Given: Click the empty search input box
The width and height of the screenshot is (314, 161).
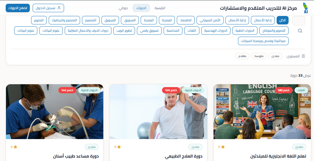Looking at the screenshot, I should click(x=299, y=21).
